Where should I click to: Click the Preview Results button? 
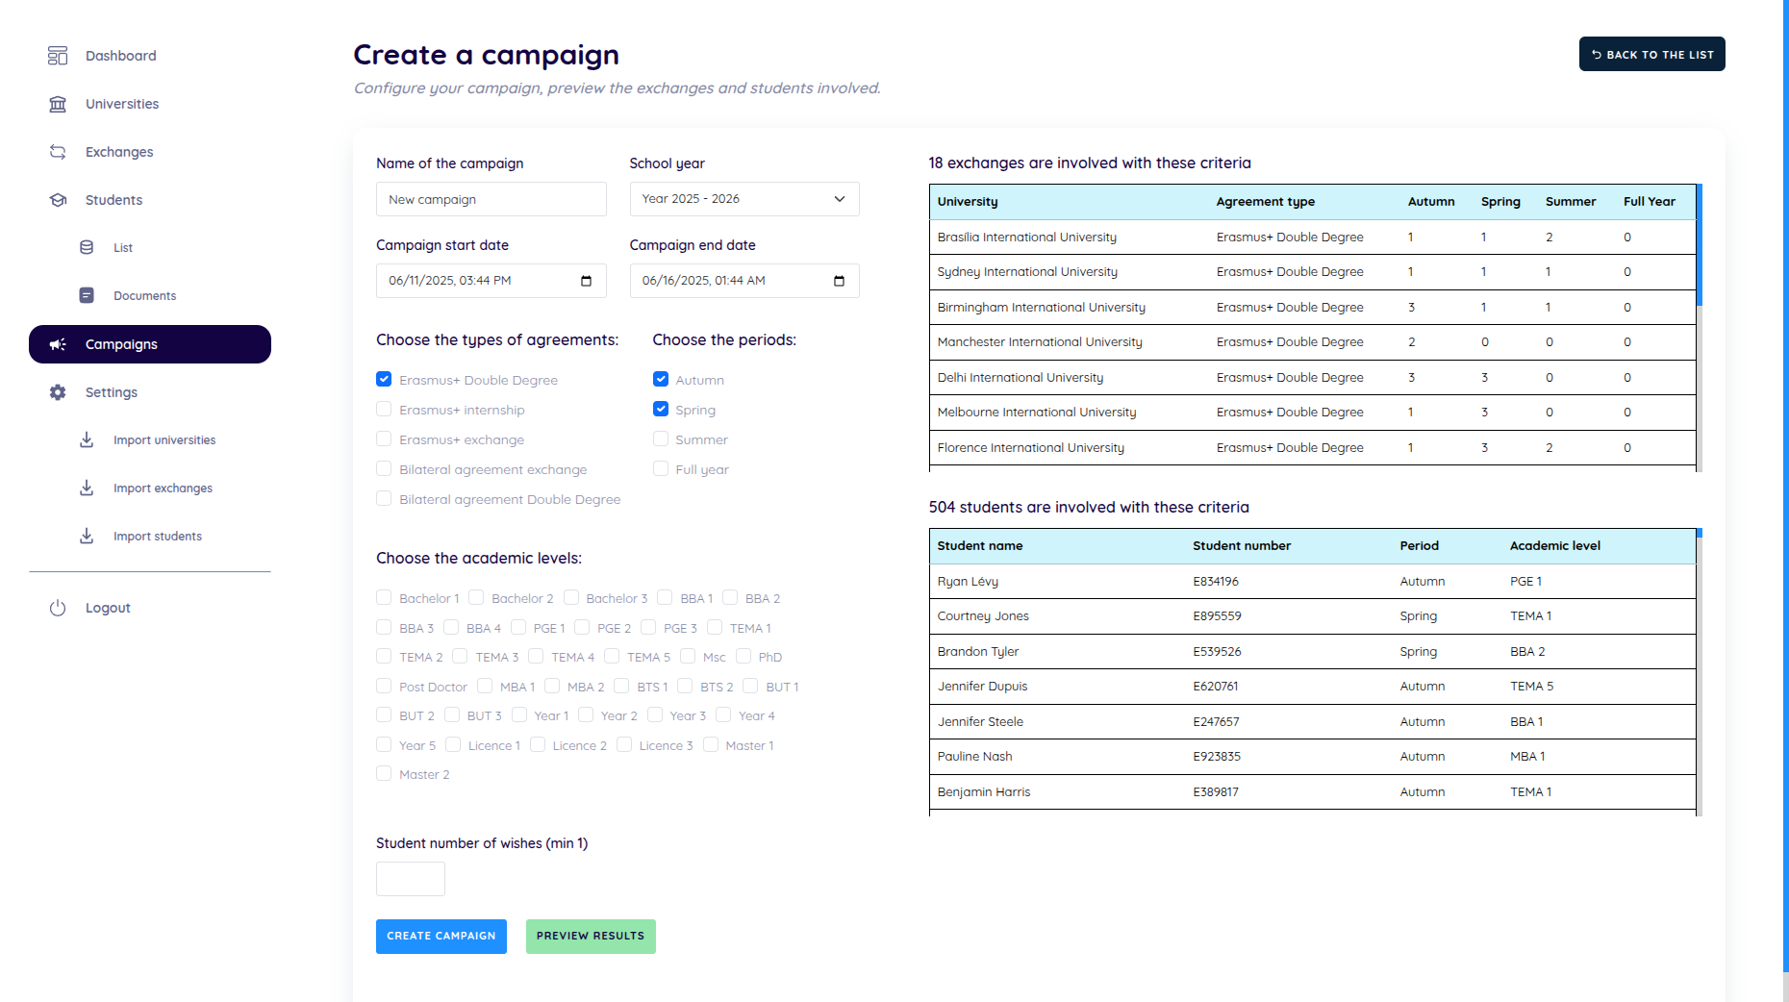(591, 937)
